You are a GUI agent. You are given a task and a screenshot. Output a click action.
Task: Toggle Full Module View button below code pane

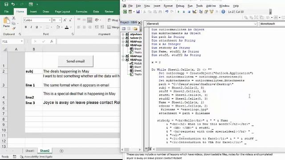tap(150, 149)
